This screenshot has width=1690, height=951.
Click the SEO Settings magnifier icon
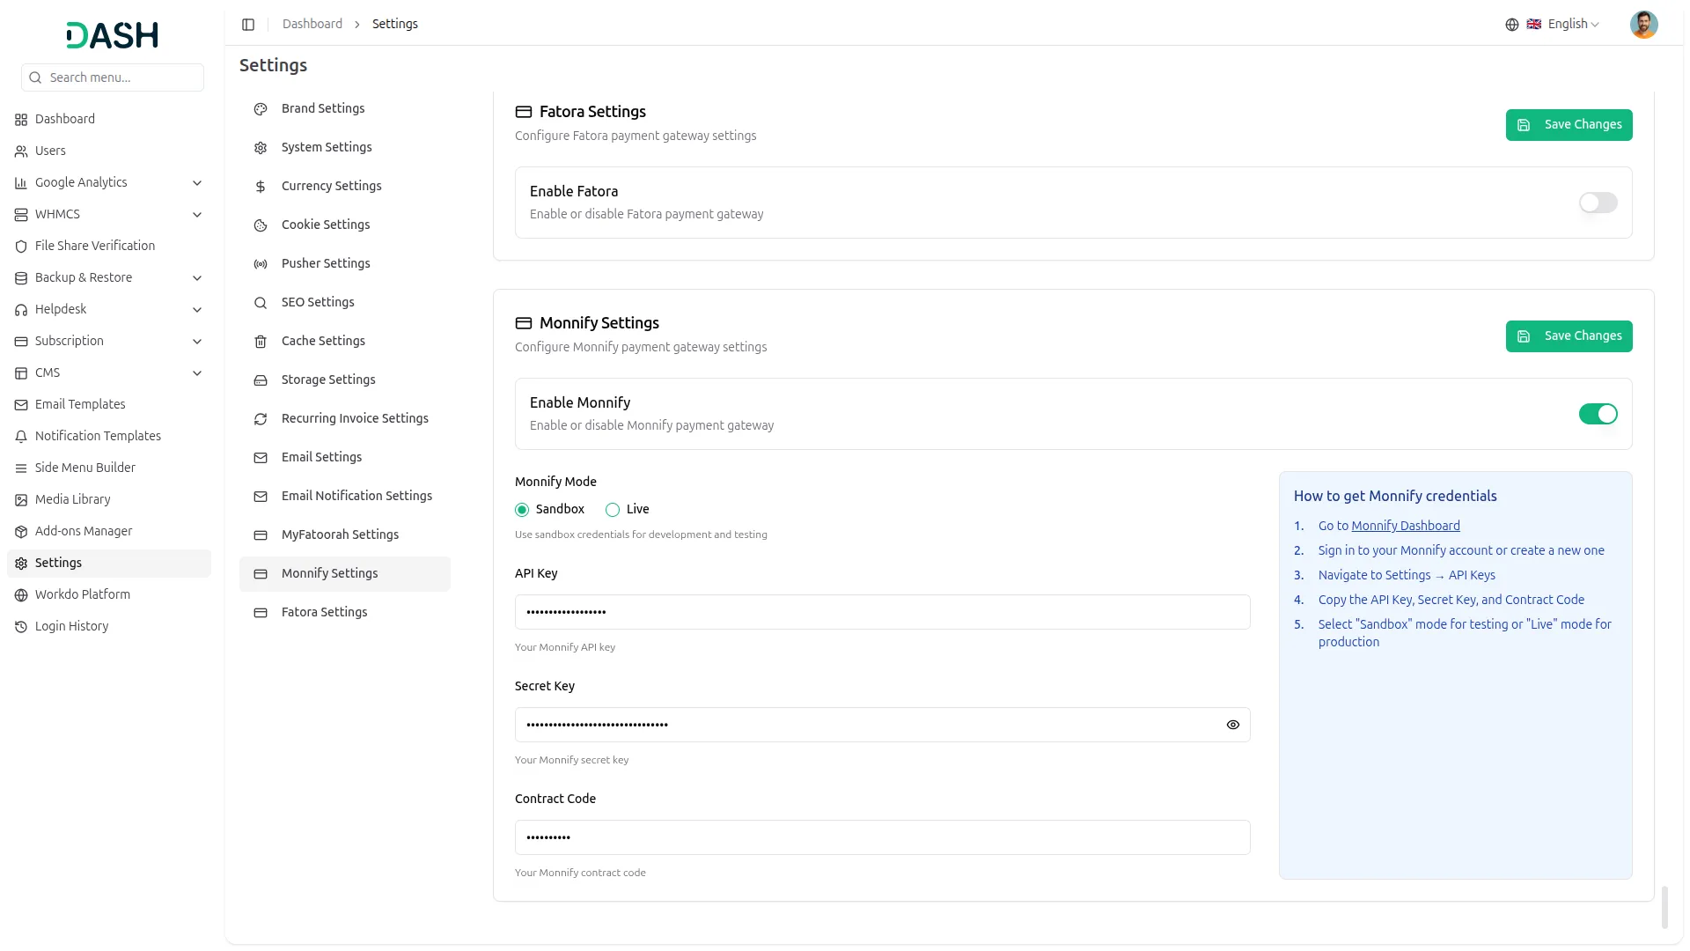261,303
